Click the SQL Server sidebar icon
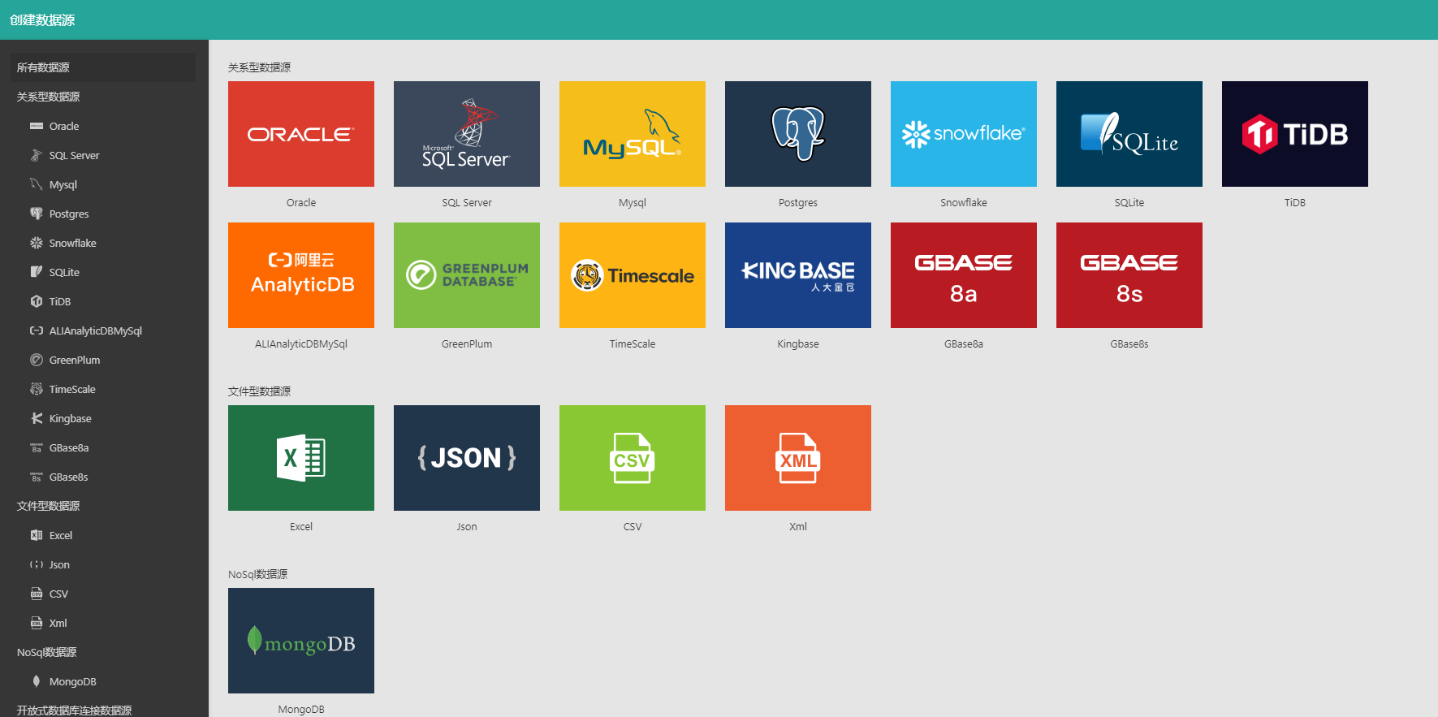Image resolution: width=1438 pixels, height=717 pixels. (37, 155)
